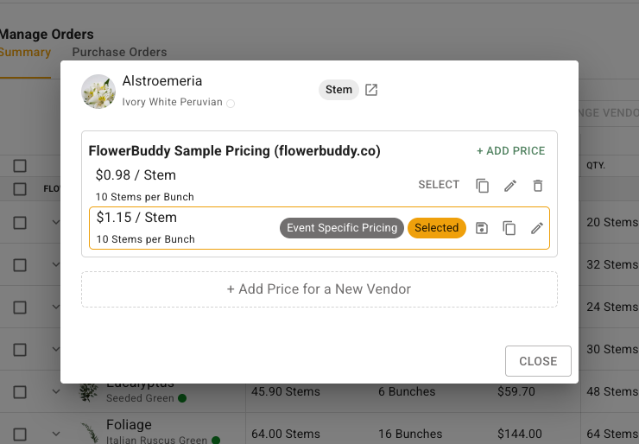639x444 pixels.
Task: Click the 45.90 Stems cell
Action: point(286,392)
